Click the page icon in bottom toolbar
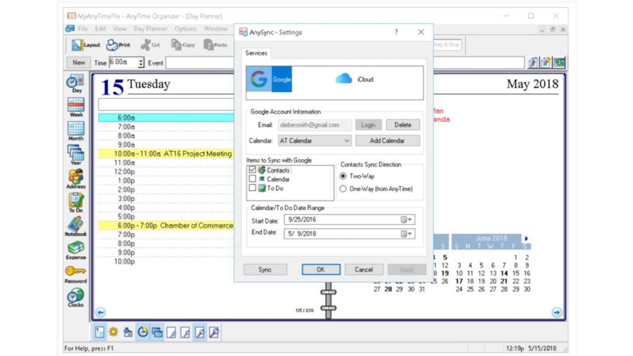 coord(100,332)
